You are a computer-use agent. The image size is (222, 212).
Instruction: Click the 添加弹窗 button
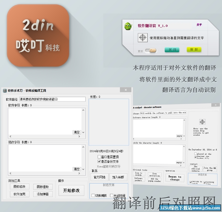point(43,194)
